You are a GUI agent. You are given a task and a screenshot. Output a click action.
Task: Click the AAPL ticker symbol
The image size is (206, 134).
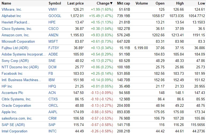[53, 112]
